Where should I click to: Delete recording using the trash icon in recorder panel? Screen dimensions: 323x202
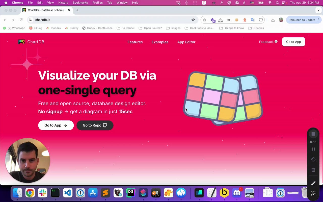click(x=313, y=170)
